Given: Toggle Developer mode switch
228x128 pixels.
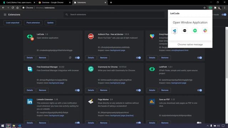Looking at the screenshot, I should pos(224,15).
